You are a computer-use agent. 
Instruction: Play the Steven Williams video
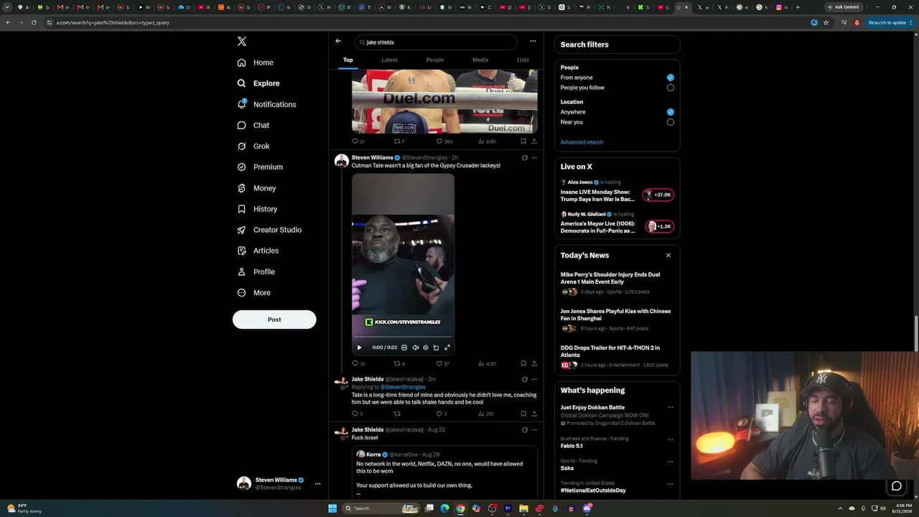pyautogui.click(x=360, y=348)
